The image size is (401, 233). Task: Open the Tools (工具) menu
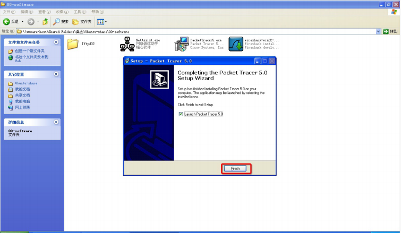[x=80, y=12]
